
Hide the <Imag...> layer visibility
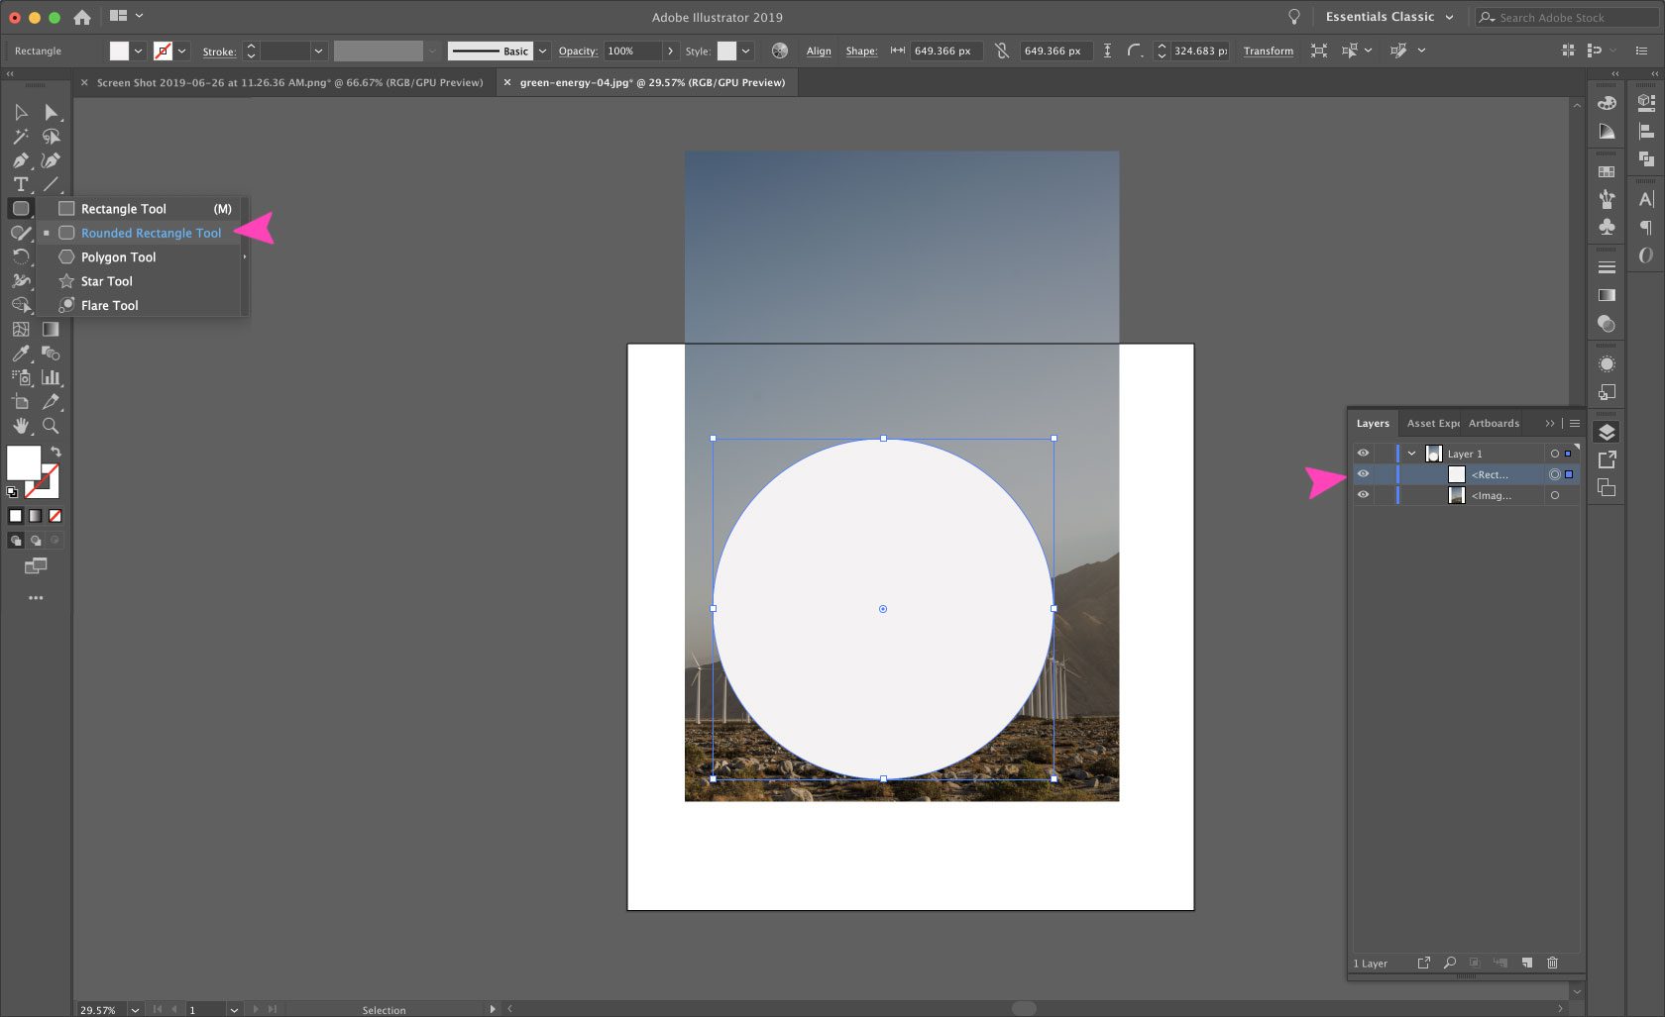[1363, 494]
